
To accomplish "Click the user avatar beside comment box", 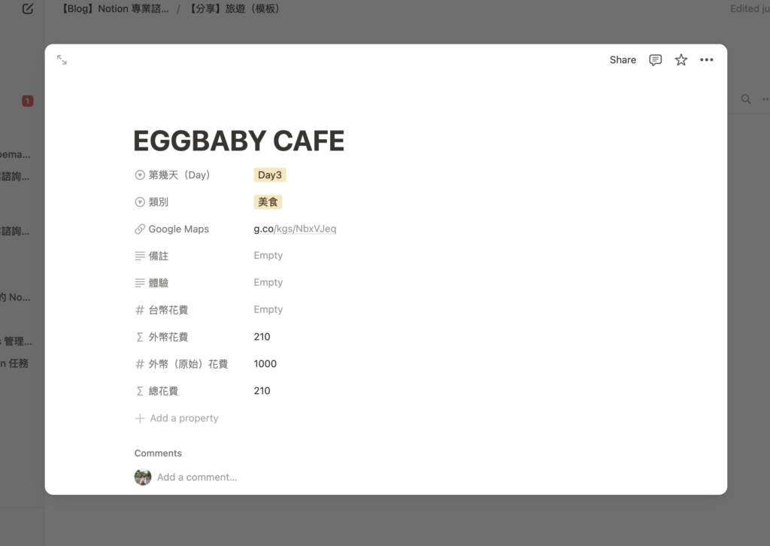I will click(143, 477).
